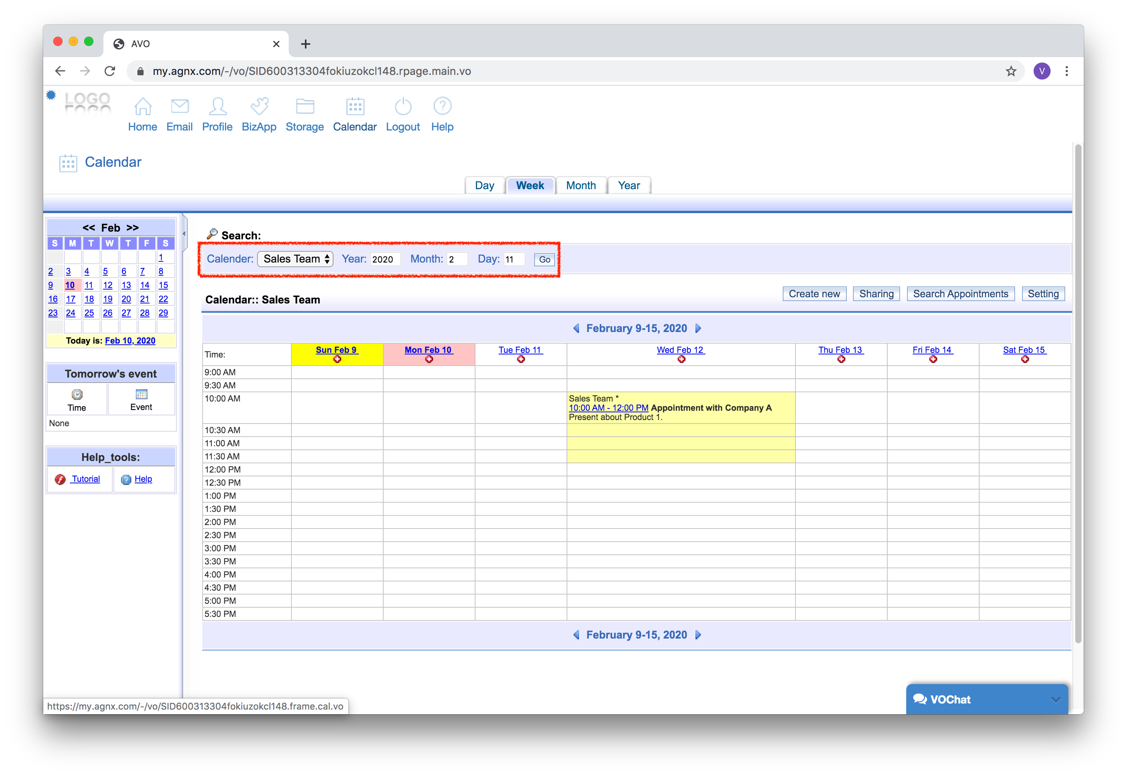Screen dimensions: 1127x776
Task: Open the Email envelope icon
Action: 179,107
